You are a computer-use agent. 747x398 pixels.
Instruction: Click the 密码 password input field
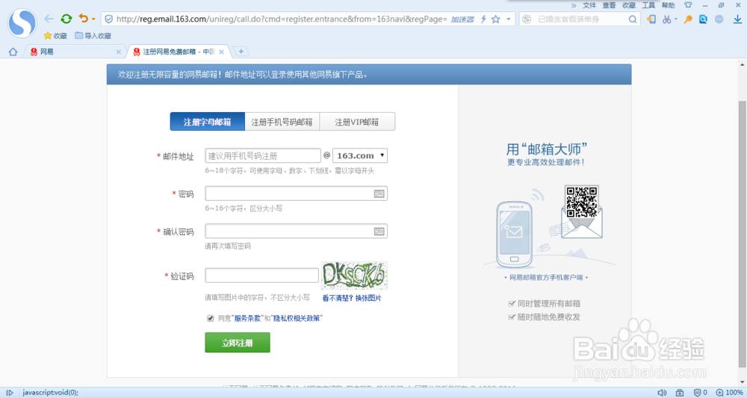297,193
